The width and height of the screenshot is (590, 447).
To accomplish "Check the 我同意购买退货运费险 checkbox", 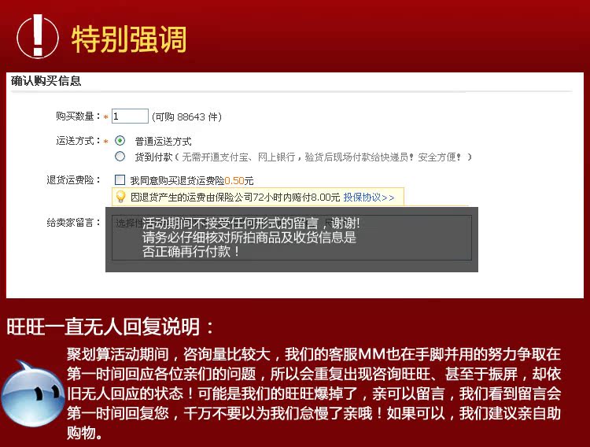I will (120, 180).
